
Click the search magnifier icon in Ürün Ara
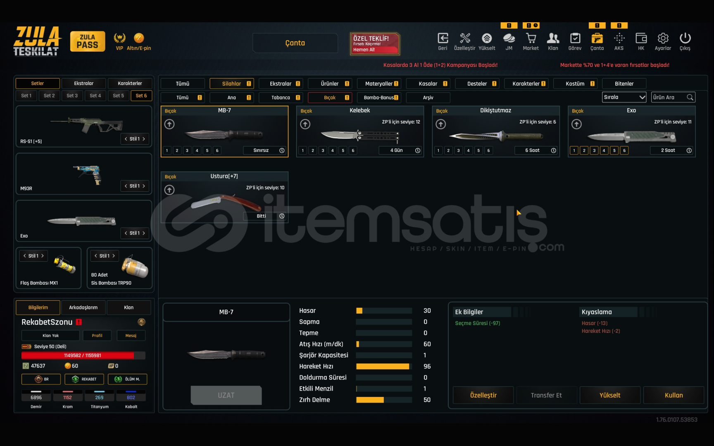click(690, 97)
